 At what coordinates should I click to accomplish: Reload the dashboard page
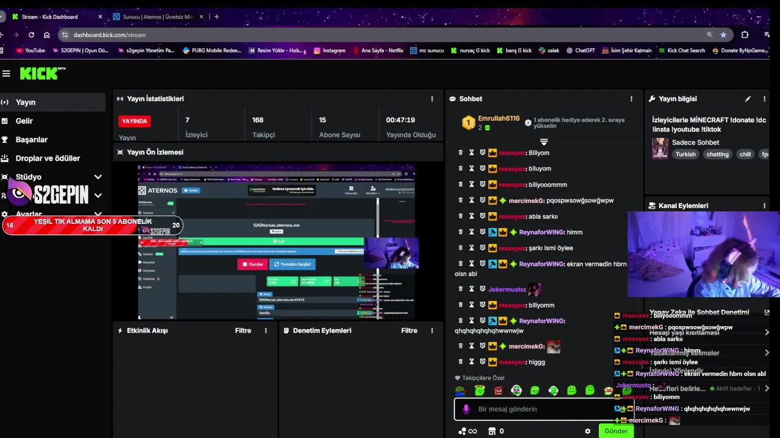point(31,35)
